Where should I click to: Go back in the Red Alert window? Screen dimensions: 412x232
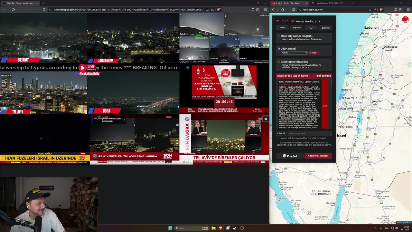click(x=273, y=10)
